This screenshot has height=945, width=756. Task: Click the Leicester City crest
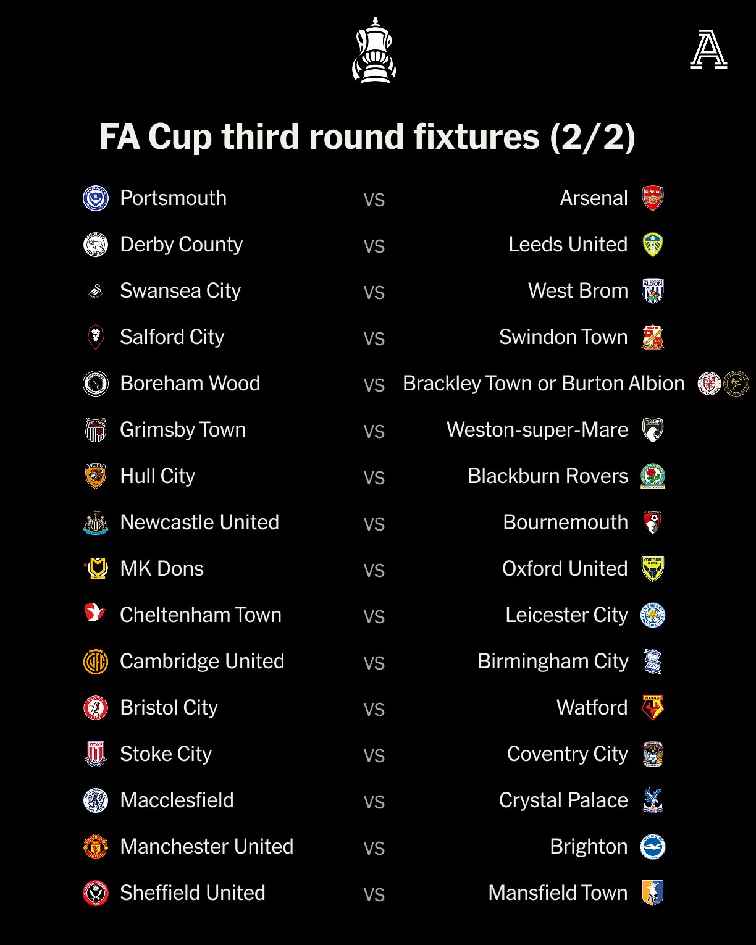point(653,615)
